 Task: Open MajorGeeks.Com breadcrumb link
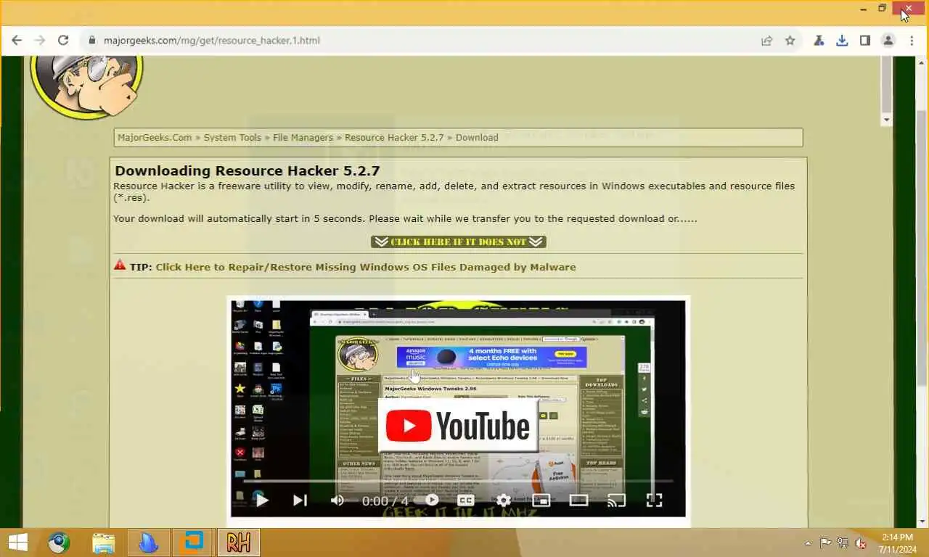coord(155,138)
